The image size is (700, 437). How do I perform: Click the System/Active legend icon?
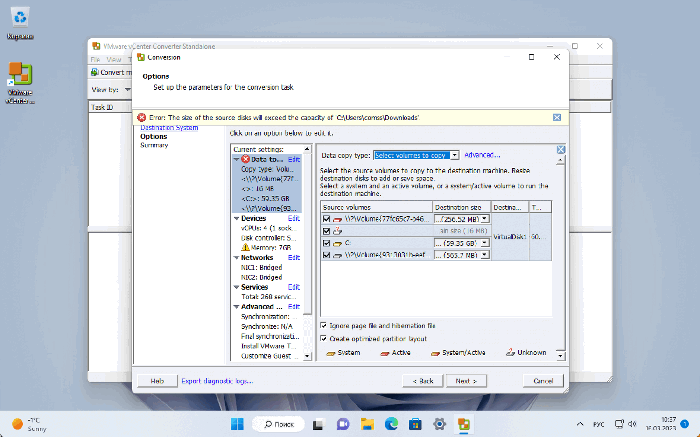pyautogui.click(x=435, y=353)
